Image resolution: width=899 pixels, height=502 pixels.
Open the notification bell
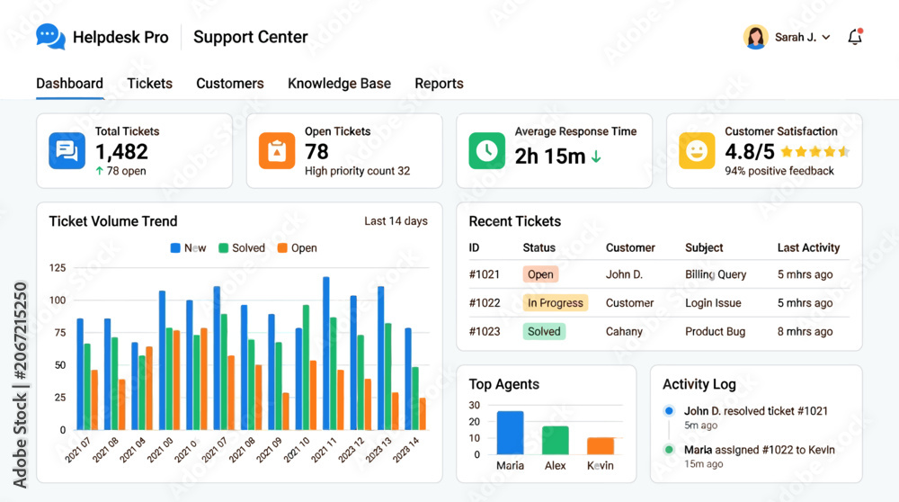tap(855, 37)
